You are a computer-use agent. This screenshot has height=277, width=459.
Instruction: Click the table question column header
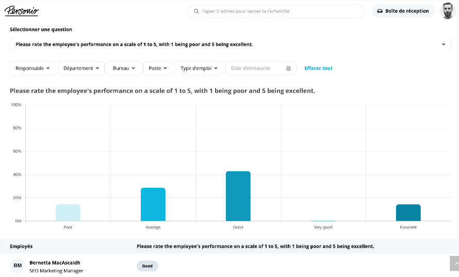[x=255, y=246]
